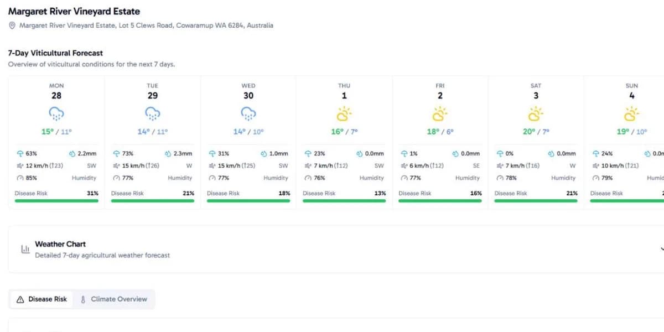Click the thermometer icon on Climate Overview tab

(x=83, y=299)
